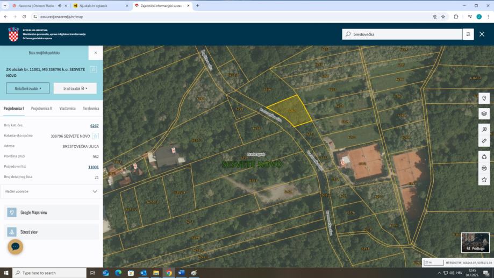494x278 pixels.
Task: Open File Explorer from taskbar
Action: click(156, 273)
